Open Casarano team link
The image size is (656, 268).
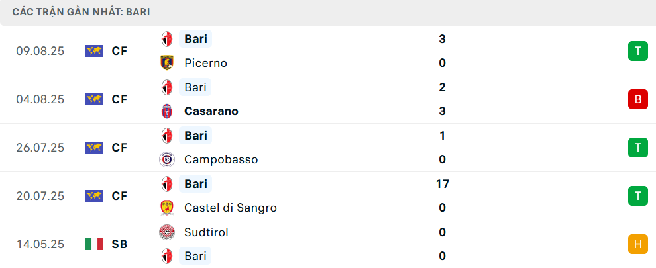point(211,111)
